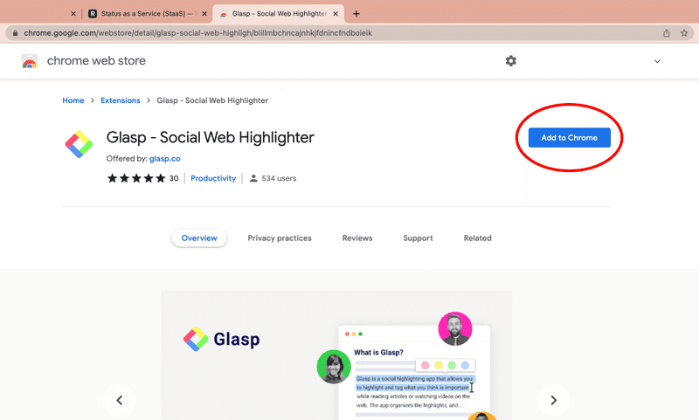Open a new browser tab with plus icon

pos(356,14)
